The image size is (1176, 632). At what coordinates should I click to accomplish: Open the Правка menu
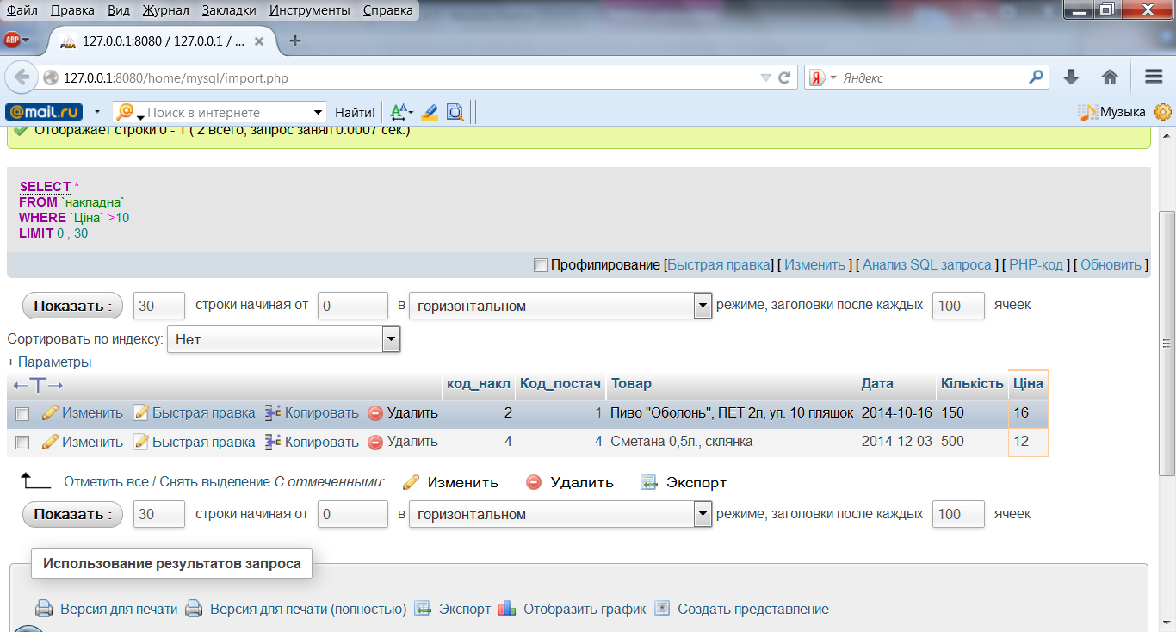72,10
